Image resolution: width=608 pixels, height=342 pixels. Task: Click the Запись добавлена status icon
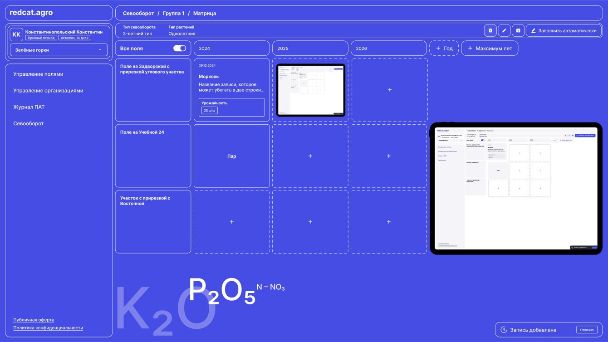pyautogui.click(x=503, y=330)
